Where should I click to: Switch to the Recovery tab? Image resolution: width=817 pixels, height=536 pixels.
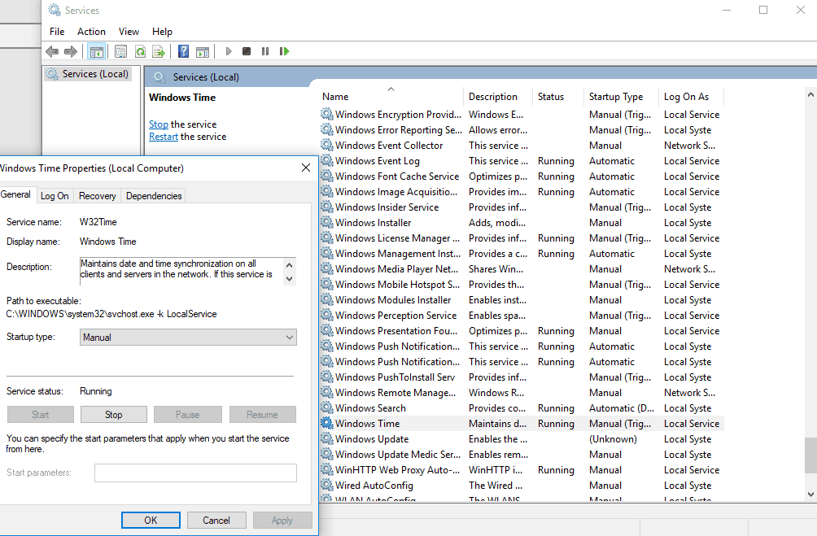[x=98, y=196]
